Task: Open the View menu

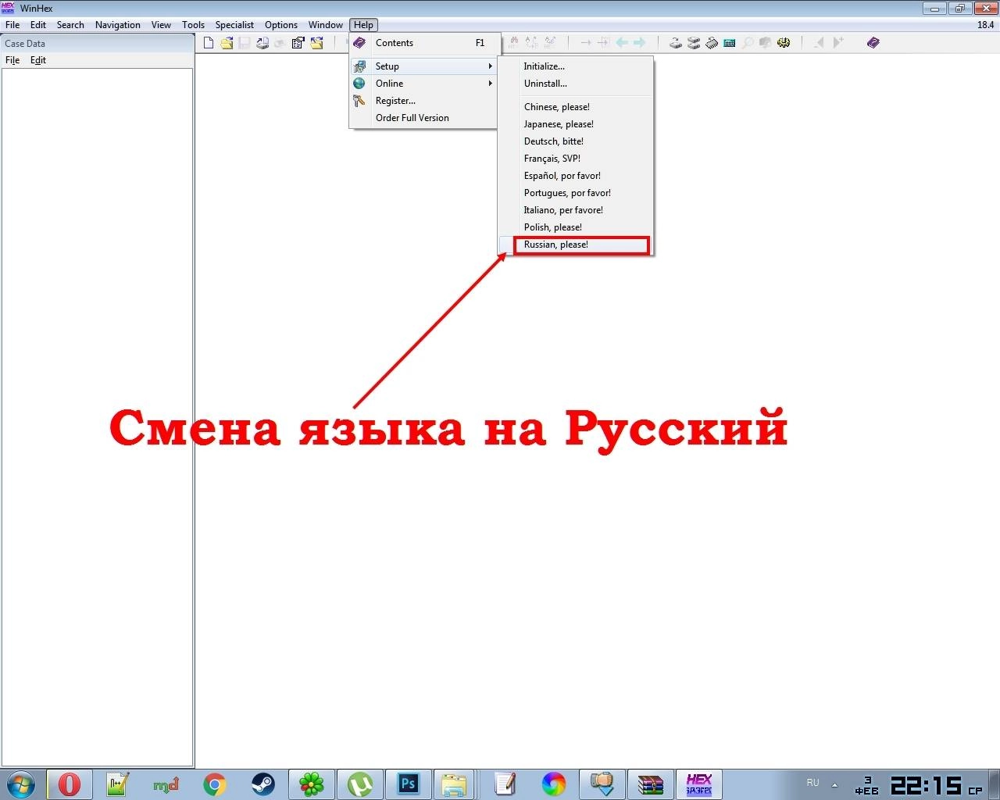Action: pos(161,25)
